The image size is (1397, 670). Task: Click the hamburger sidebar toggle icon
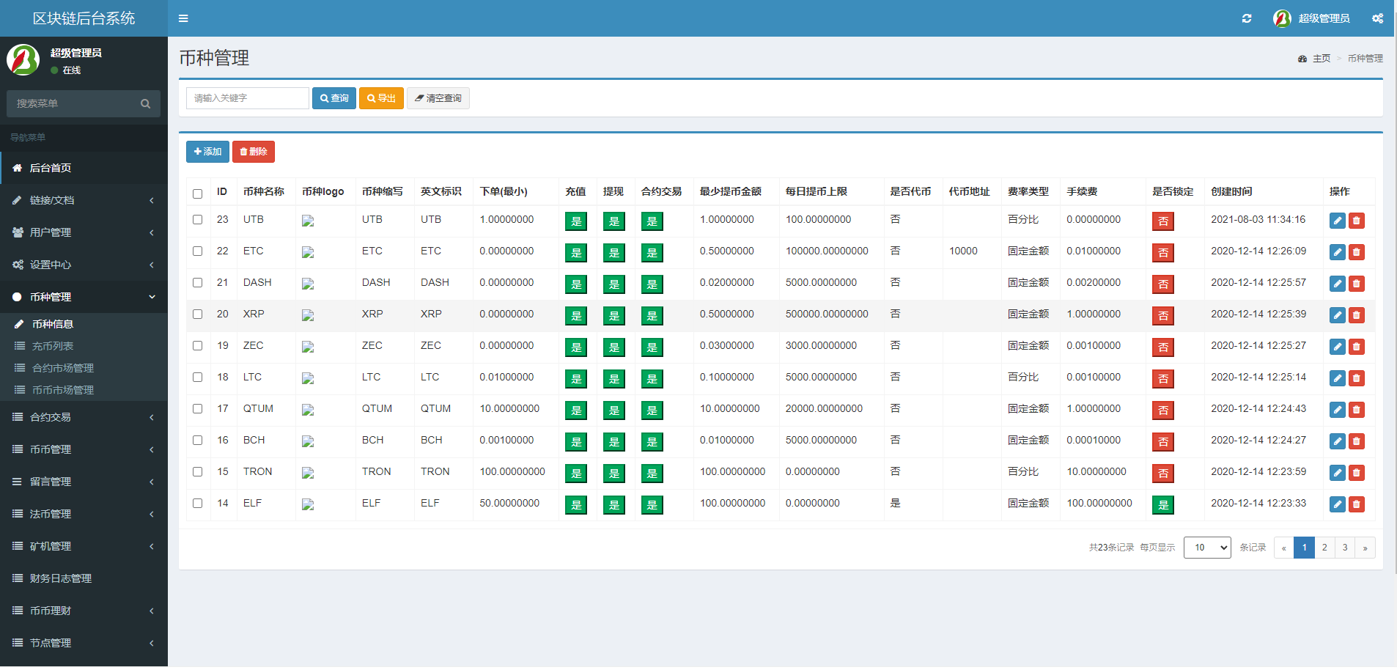(x=183, y=18)
